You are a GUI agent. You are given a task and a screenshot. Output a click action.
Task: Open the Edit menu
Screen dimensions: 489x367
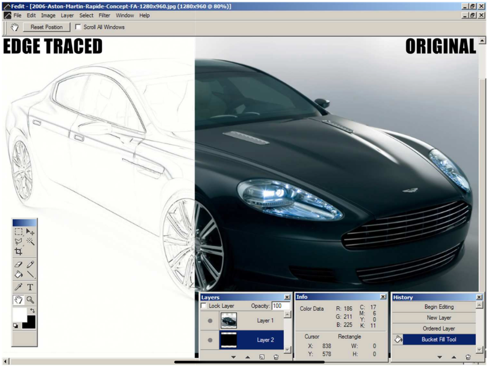(31, 15)
